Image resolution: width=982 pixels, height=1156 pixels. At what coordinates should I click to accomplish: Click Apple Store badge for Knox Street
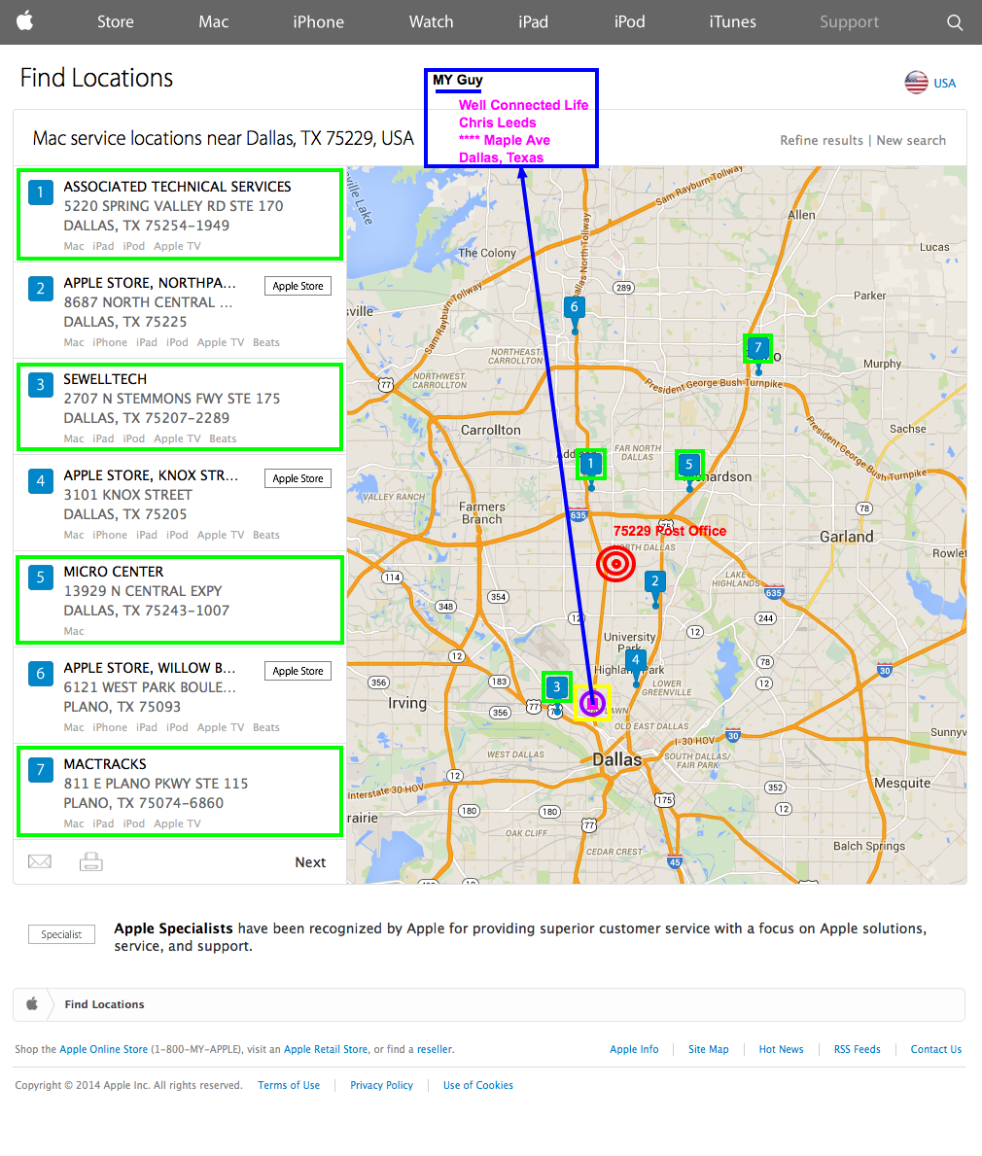[x=298, y=478]
